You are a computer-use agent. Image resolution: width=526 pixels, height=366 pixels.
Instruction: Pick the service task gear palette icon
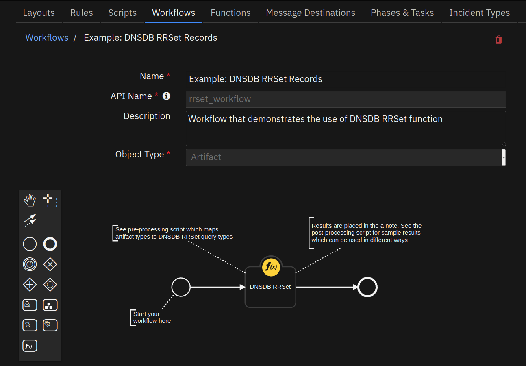50,325
